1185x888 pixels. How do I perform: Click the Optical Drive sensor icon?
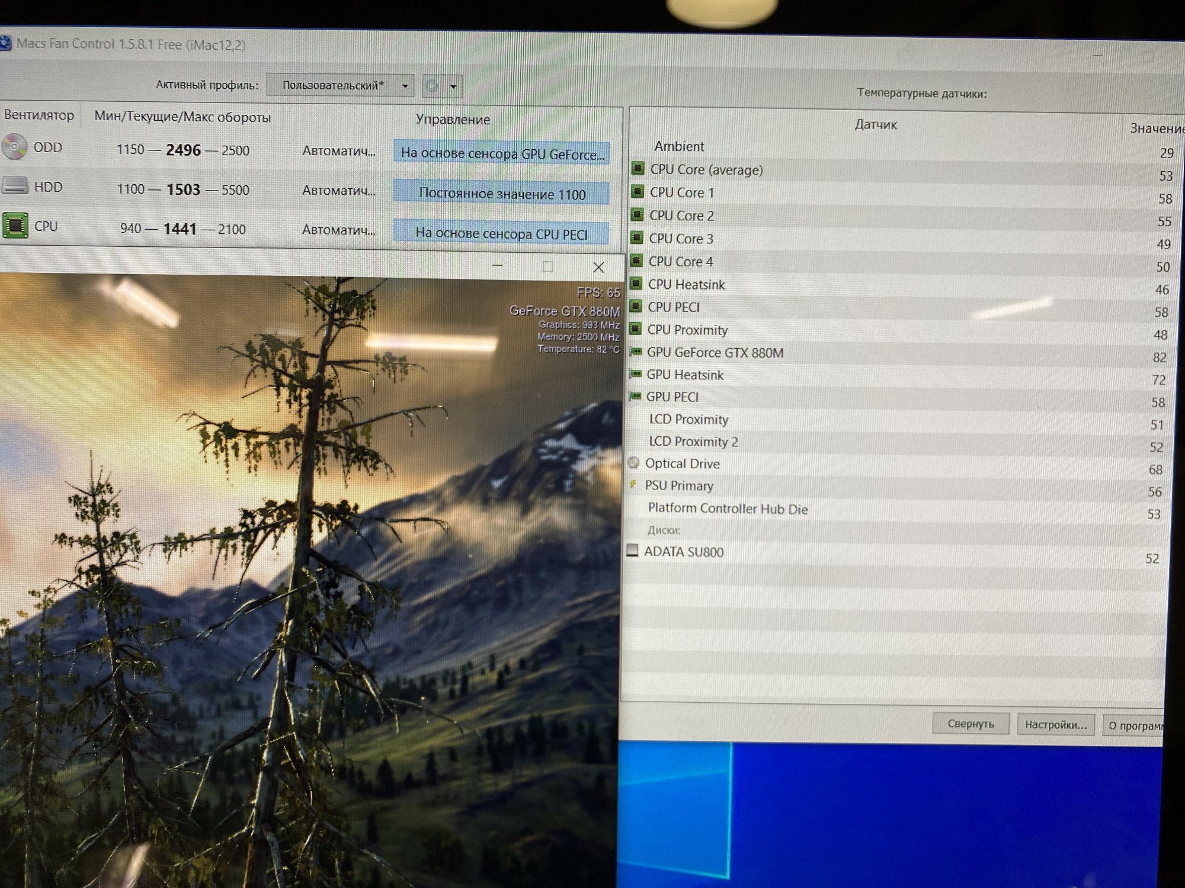point(633,462)
